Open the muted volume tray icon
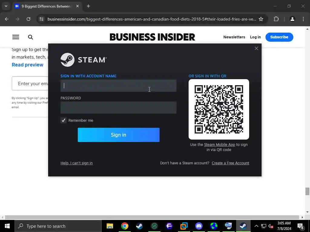This screenshot has height=232, width=310. 271,226
